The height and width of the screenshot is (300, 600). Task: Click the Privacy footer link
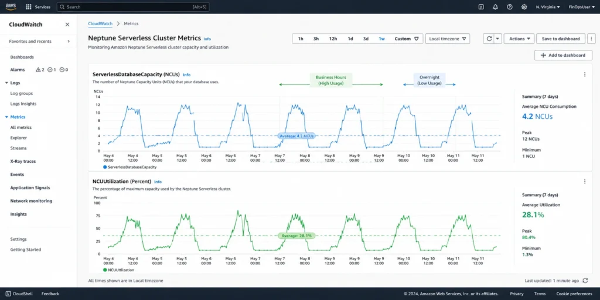pos(517,294)
